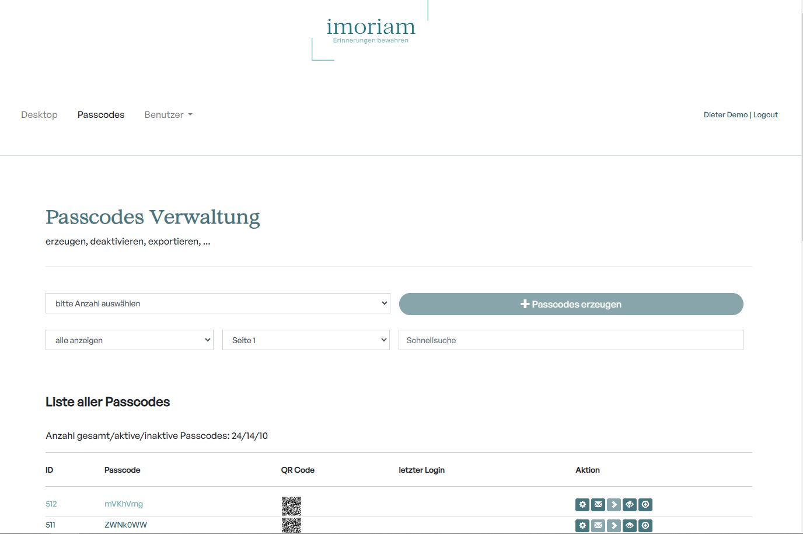Open the 'bitte Anzahl auswählen' dropdown

tap(217, 303)
